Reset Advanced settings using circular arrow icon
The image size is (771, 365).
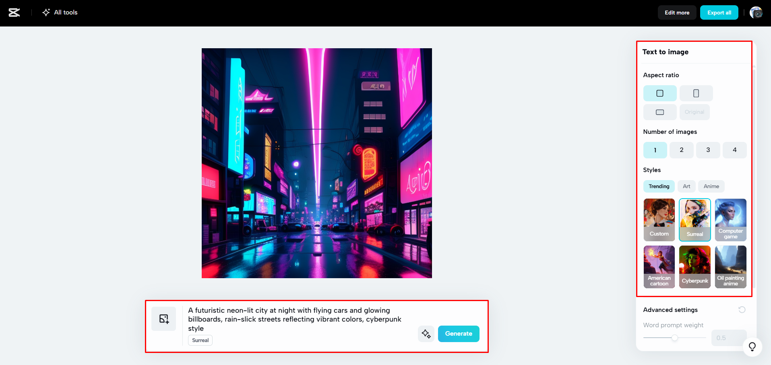pos(742,310)
